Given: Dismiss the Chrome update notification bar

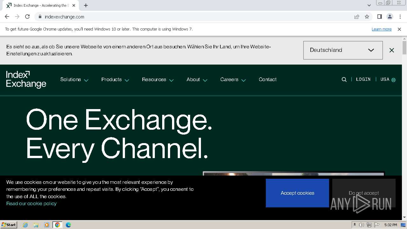Looking at the screenshot, I should pyautogui.click(x=399, y=29).
